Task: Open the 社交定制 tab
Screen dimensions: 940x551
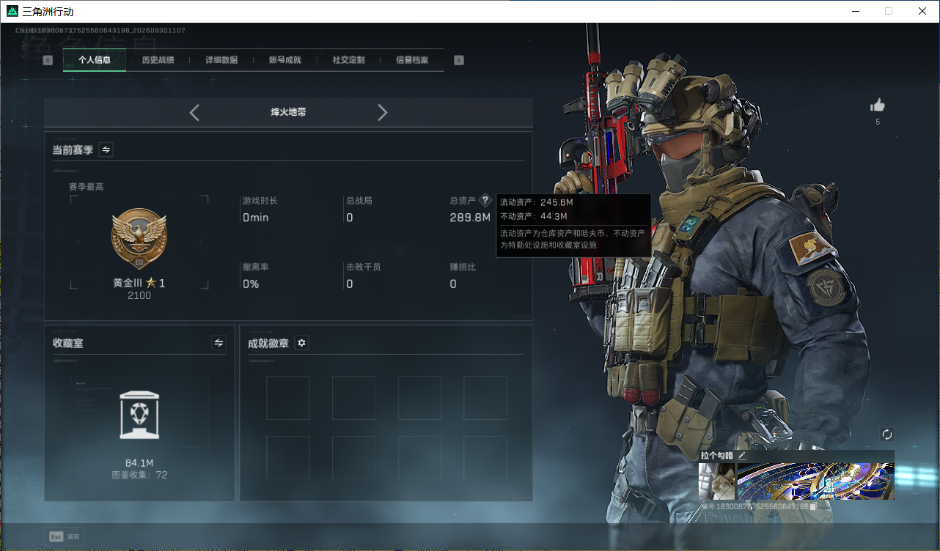Action: coord(348,60)
